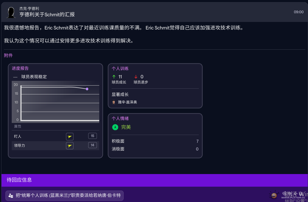The image size is (308, 202).
Task: Click the 消极面 row showing 0
Action: 155,149
